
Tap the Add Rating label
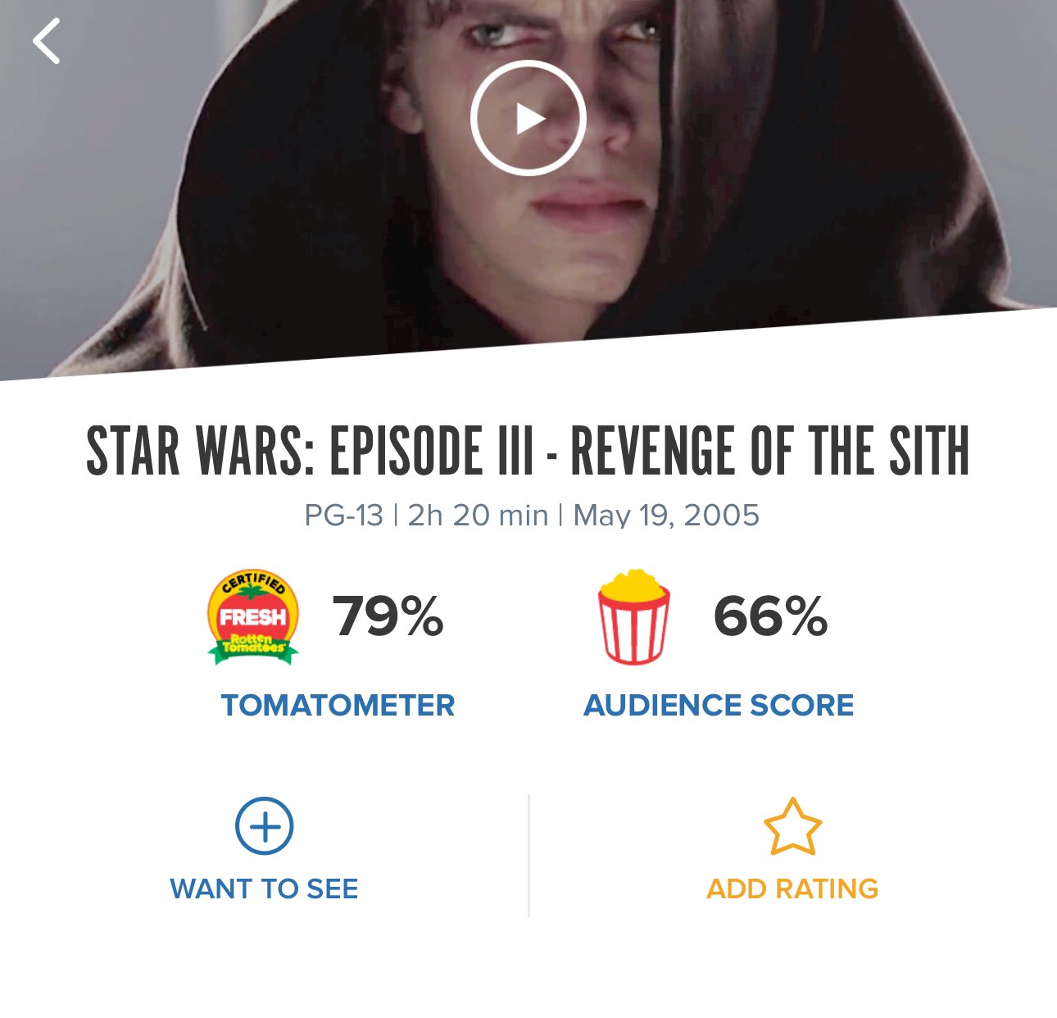[792, 889]
